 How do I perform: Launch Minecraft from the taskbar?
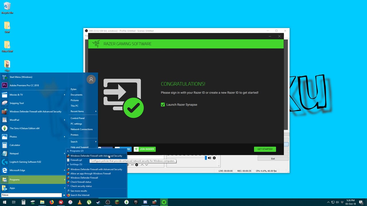click(117, 202)
